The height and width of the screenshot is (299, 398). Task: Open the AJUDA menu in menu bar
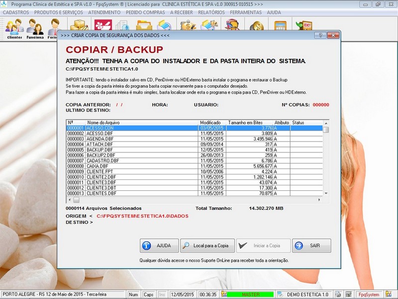[274, 12]
